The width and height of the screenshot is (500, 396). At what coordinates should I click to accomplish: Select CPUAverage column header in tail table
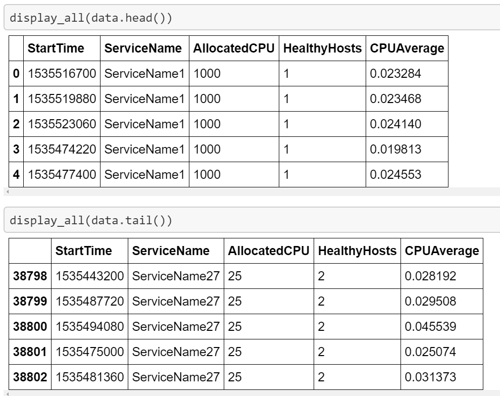pos(440,251)
